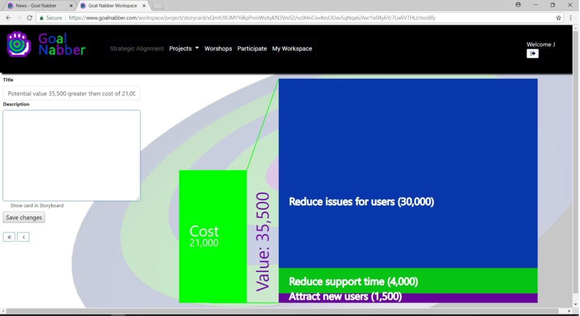Open the Chrome three-dot menu
This screenshot has width=580, height=316.
tap(571, 18)
